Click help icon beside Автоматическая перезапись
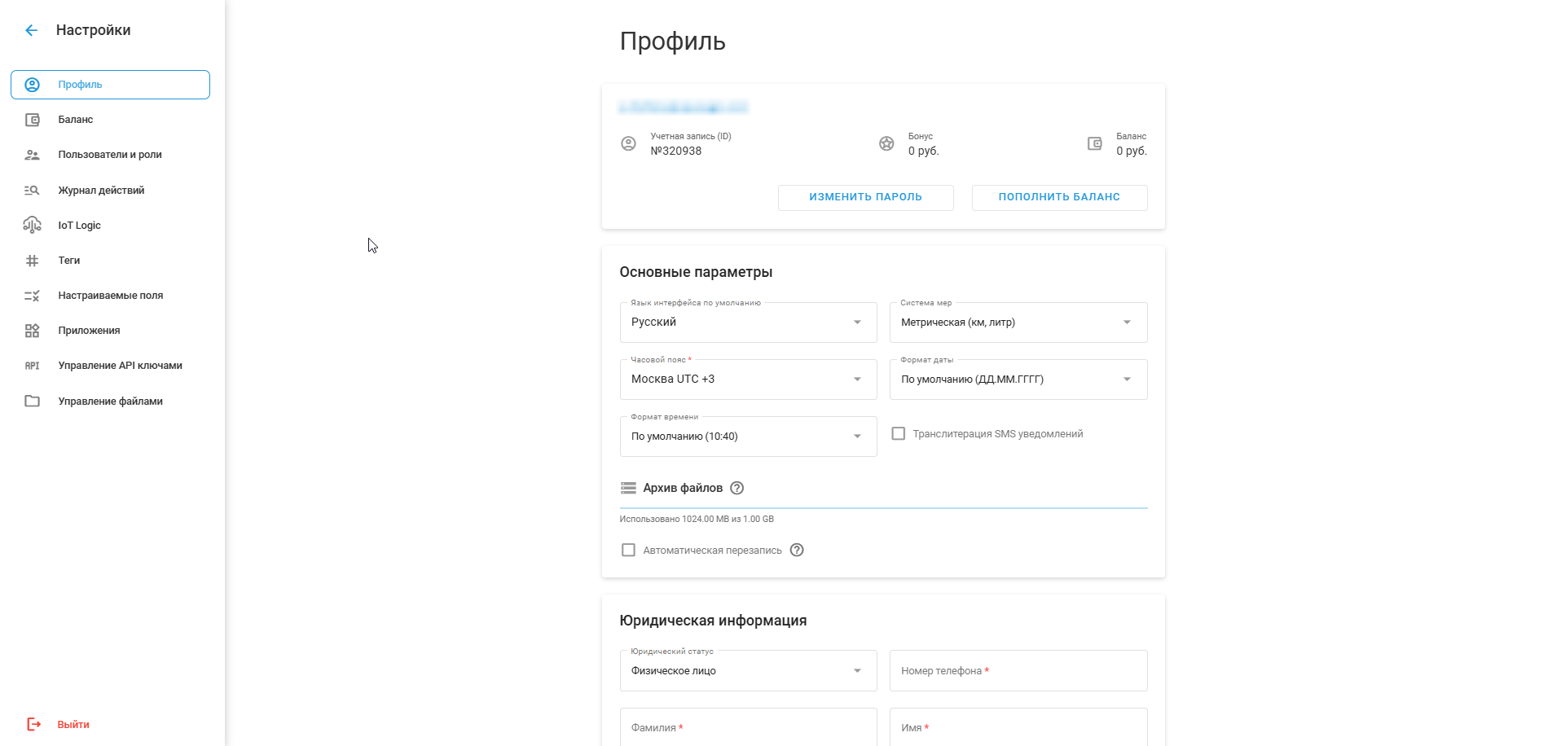1552x746 pixels. pyautogui.click(x=797, y=550)
